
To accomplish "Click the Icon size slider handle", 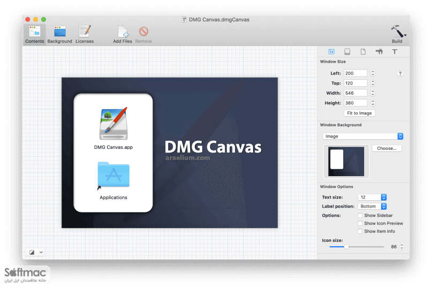I will click(x=346, y=247).
